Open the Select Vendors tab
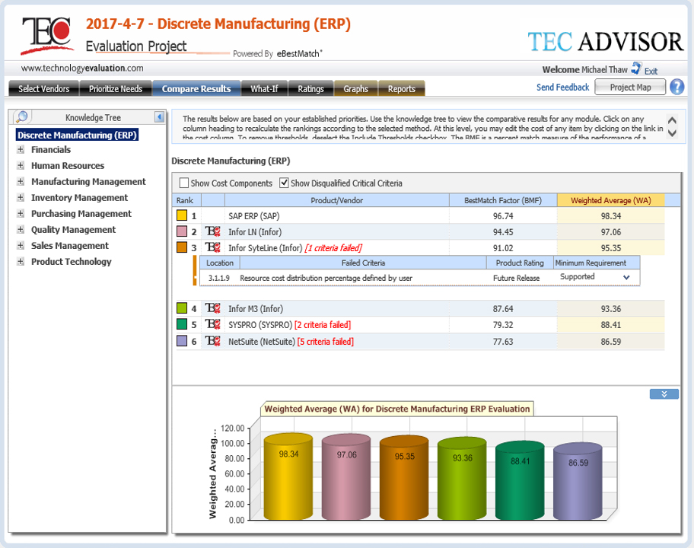This screenshot has width=694, height=548. pos(44,88)
